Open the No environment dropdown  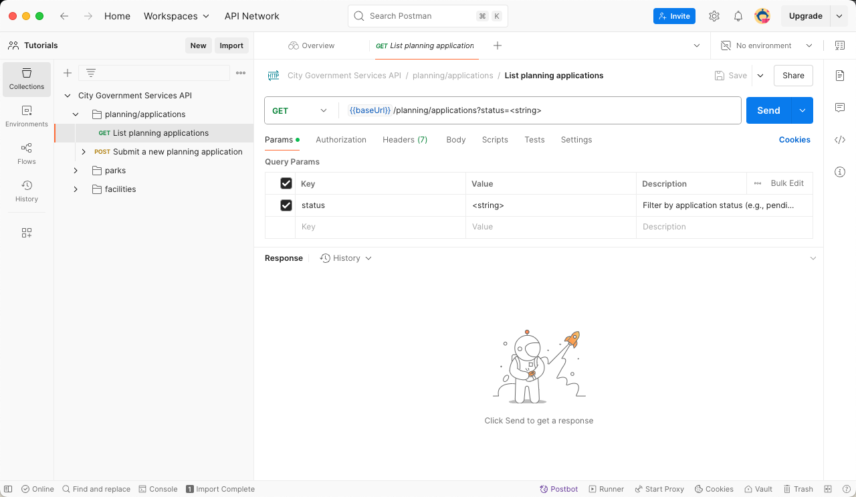click(x=766, y=45)
